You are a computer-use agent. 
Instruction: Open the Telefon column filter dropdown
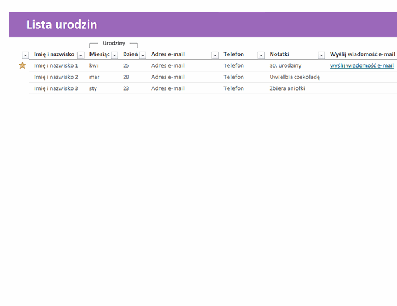pos(261,55)
